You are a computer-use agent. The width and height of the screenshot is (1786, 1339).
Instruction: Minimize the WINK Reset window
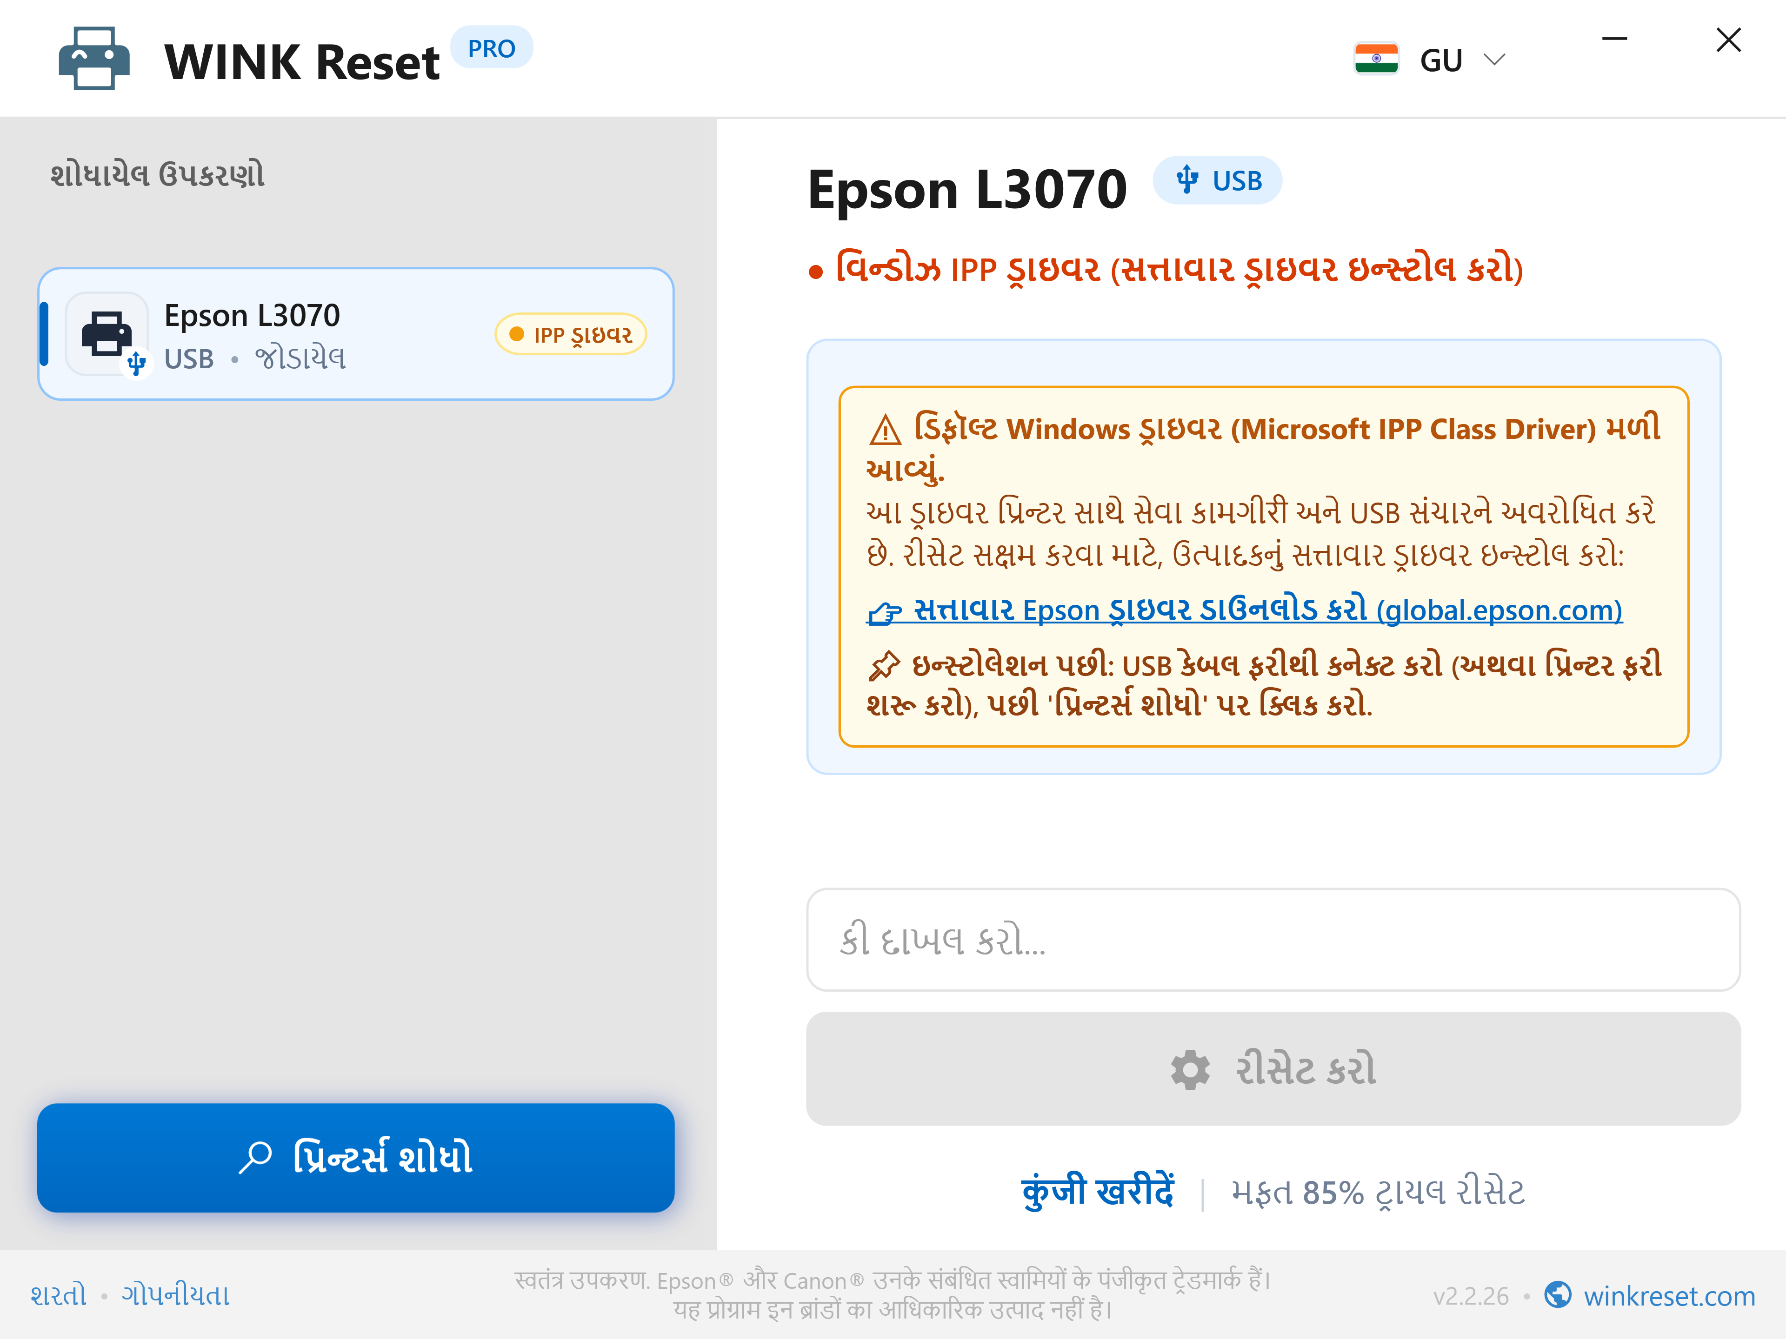[x=1614, y=39]
